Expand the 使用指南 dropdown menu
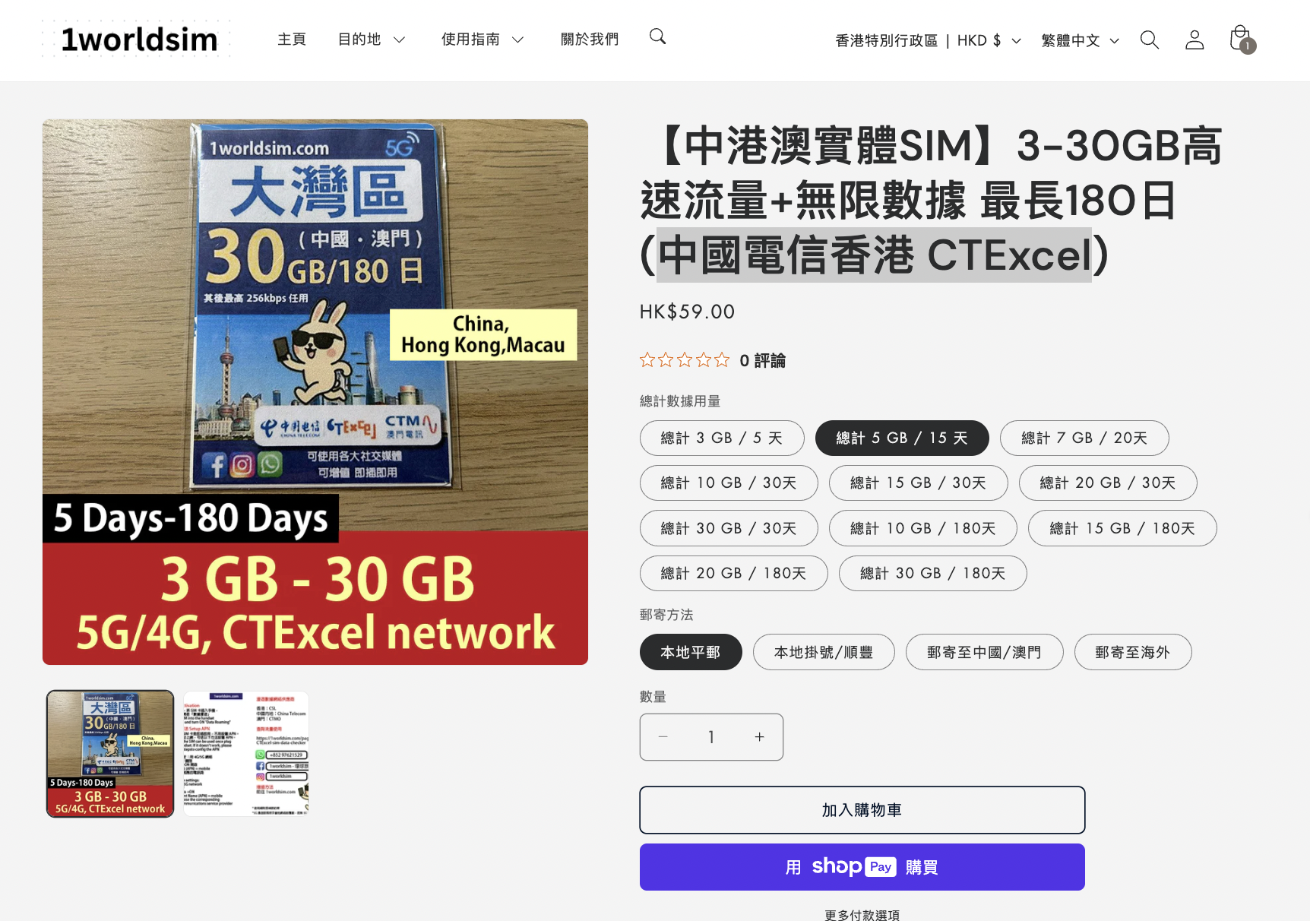 coord(483,40)
